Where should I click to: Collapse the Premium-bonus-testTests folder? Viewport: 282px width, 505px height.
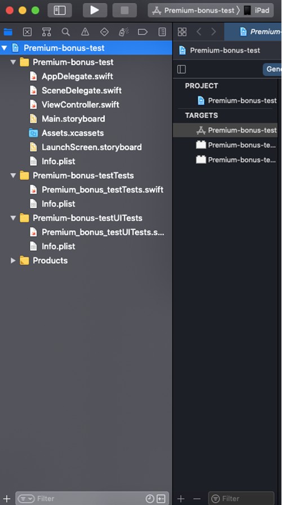coord(13,175)
